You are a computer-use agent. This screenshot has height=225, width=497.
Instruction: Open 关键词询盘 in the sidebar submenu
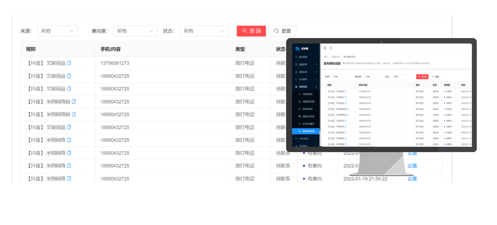tap(307, 94)
